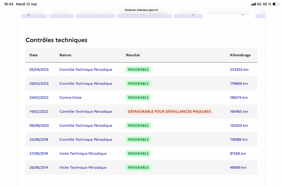Select mileage 81558 km
Image resolution: width=283 pixels, height=186 pixels.
pyautogui.click(x=238, y=153)
